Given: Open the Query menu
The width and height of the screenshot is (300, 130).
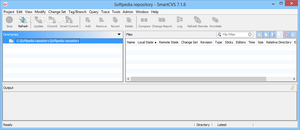Looking at the screenshot, I should coord(94,12).
